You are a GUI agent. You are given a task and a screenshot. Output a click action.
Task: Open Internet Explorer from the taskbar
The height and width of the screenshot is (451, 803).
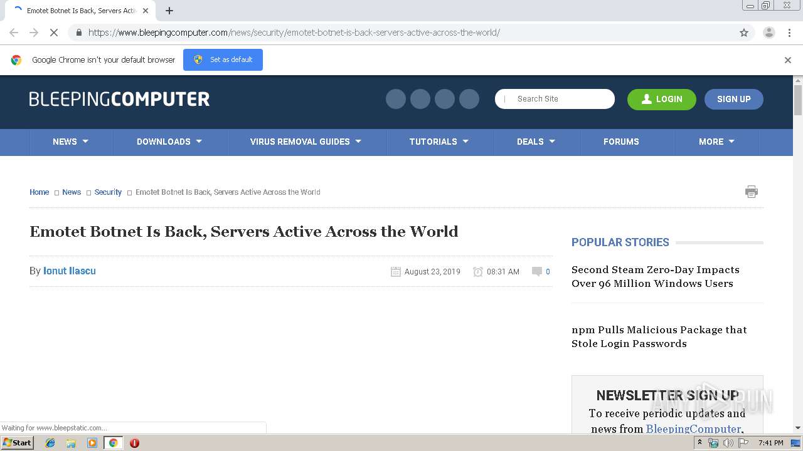[x=50, y=443]
